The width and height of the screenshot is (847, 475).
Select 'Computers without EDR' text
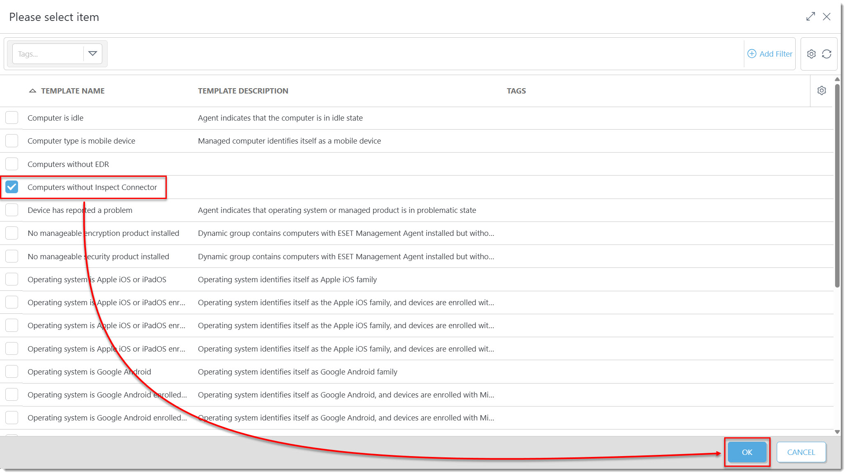[x=68, y=164]
